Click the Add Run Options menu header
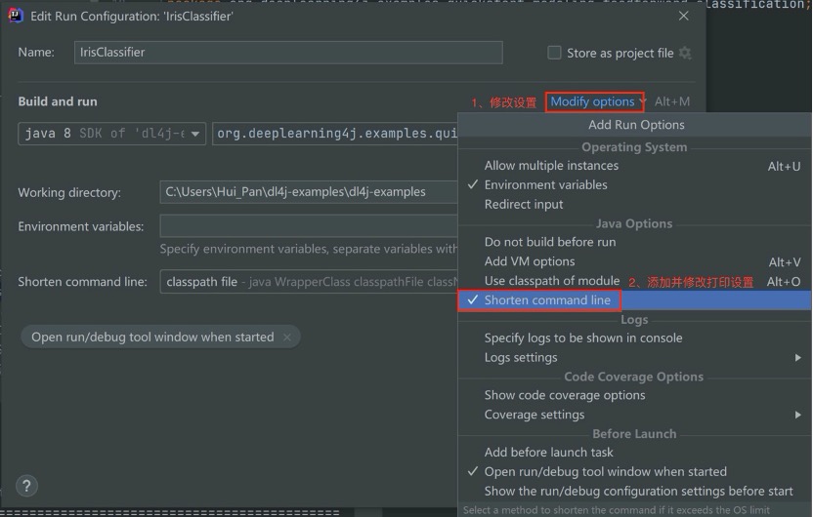This screenshot has width=813, height=517. (x=636, y=125)
